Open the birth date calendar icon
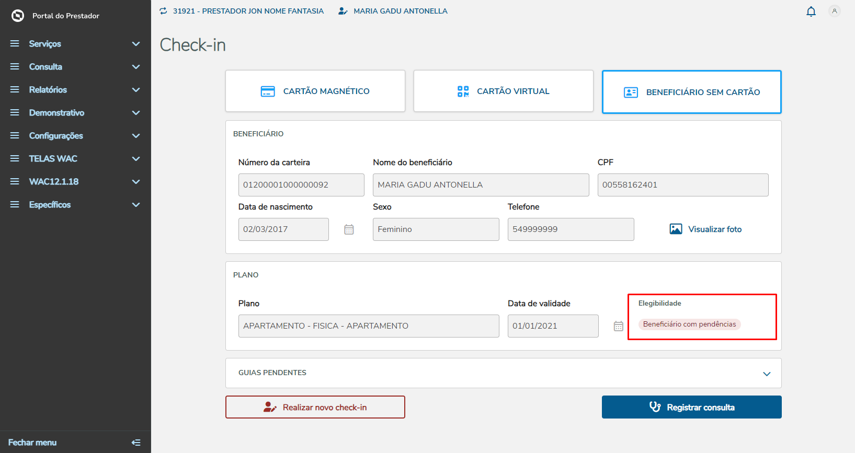855x453 pixels. point(349,229)
